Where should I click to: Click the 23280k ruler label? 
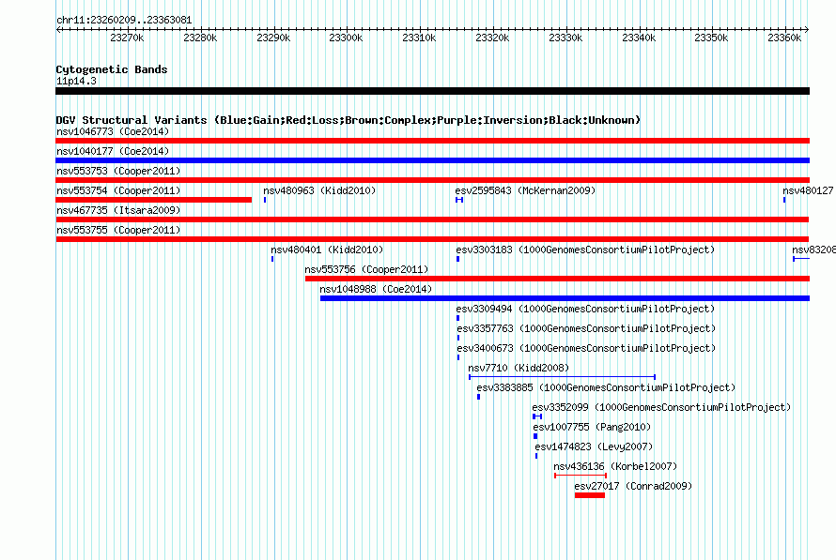200,38
